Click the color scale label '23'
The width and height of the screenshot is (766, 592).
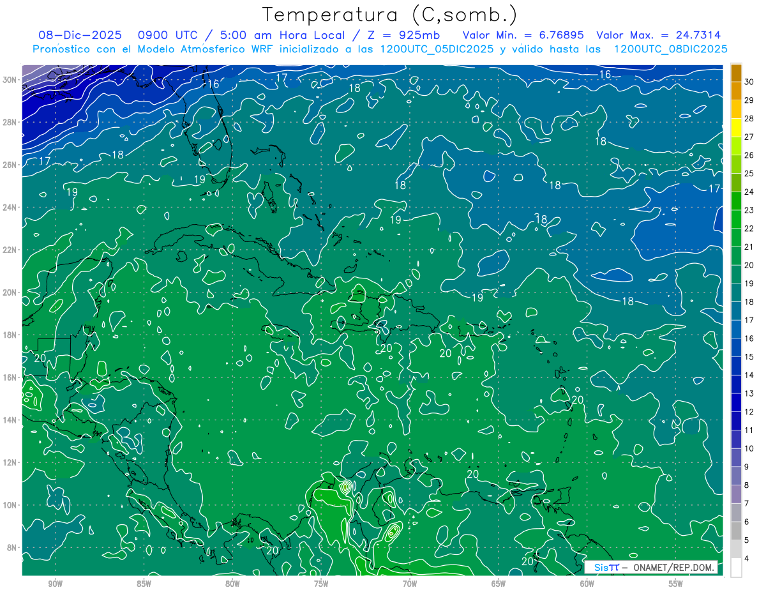[749, 210]
